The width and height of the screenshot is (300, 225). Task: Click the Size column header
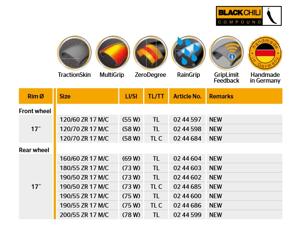pyautogui.click(x=65, y=96)
